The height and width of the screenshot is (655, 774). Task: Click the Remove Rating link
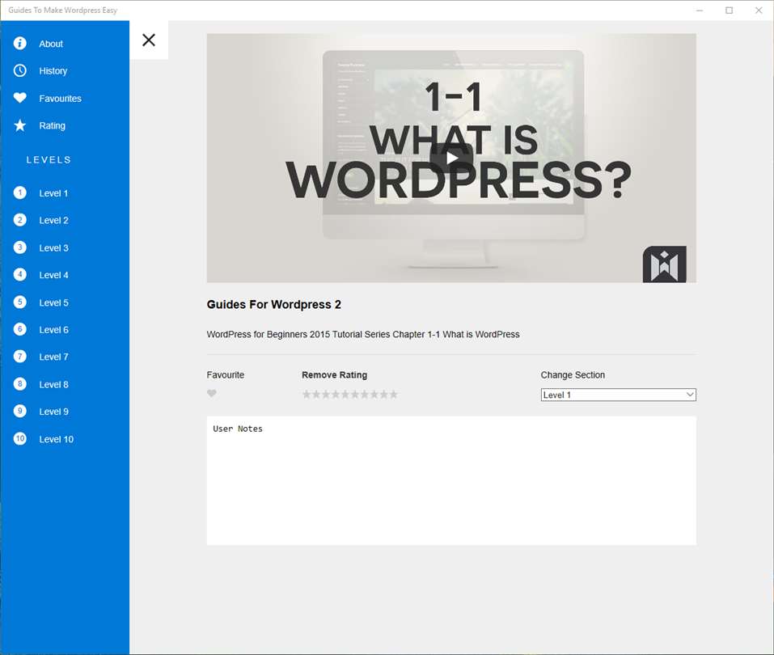point(334,375)
